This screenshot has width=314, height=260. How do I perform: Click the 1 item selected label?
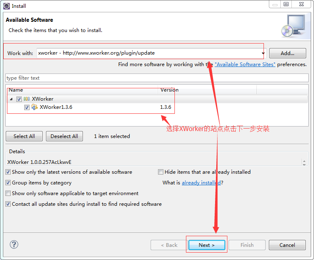[x=112, y=136]
